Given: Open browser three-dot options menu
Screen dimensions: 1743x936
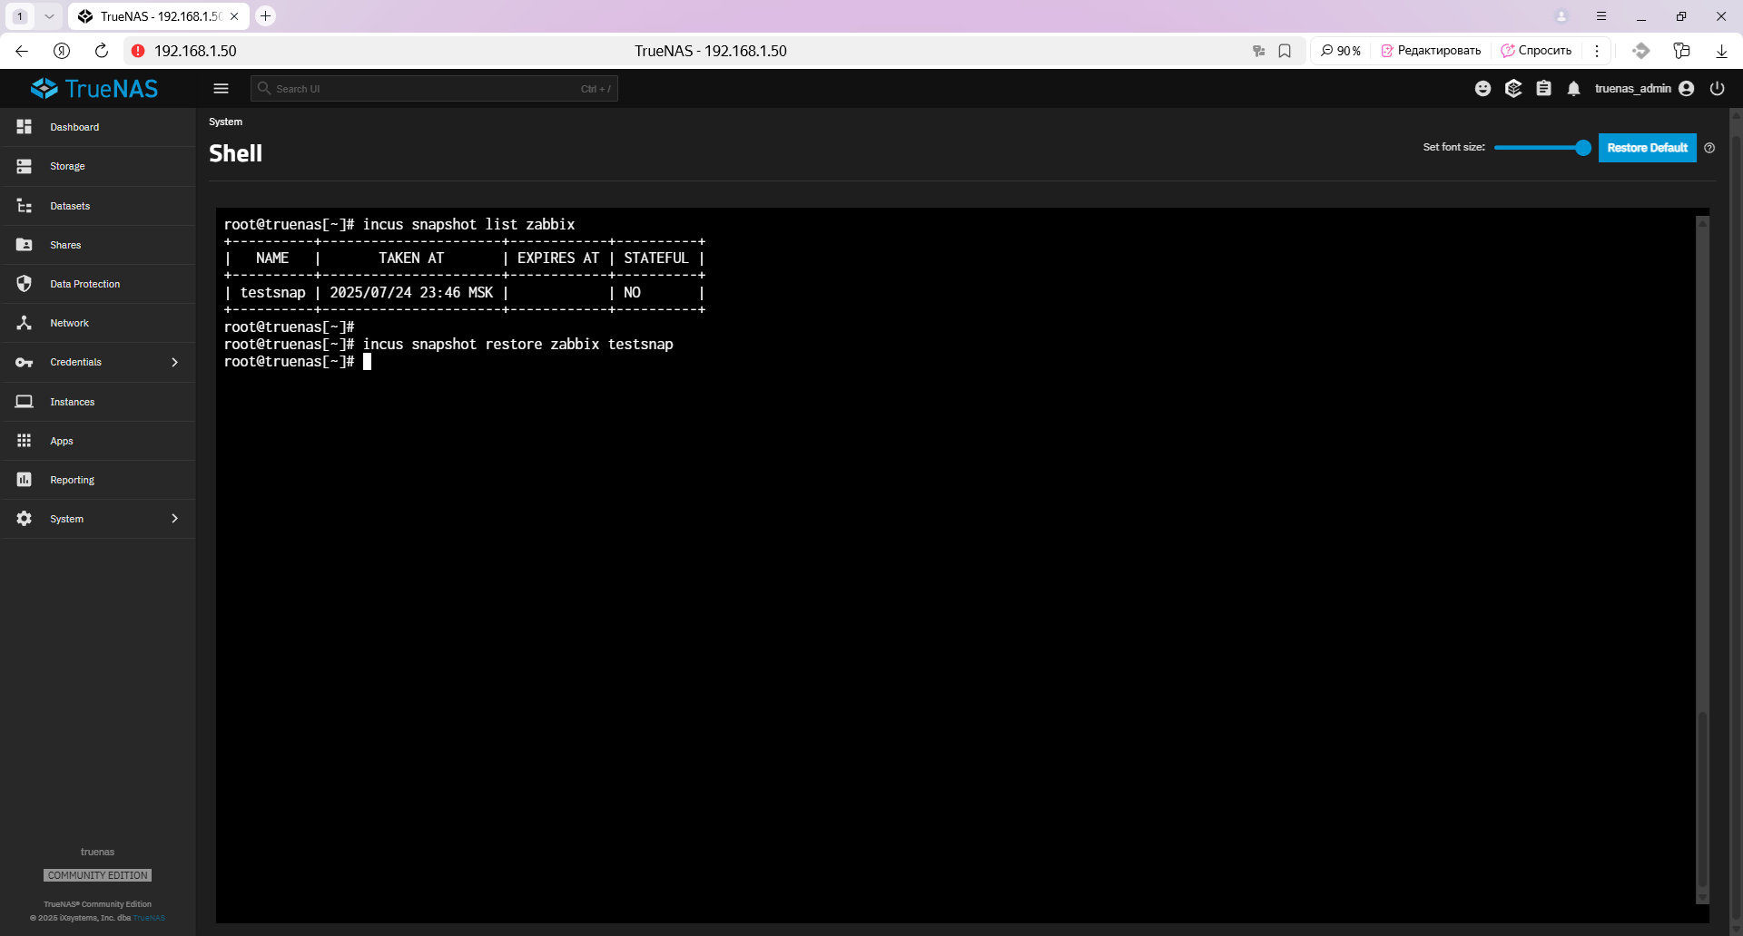Looking at the screenshot, I should [x=1597, y=51].
